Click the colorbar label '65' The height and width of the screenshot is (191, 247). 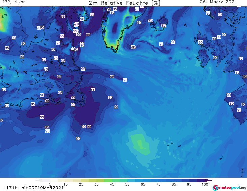(143, 184)
